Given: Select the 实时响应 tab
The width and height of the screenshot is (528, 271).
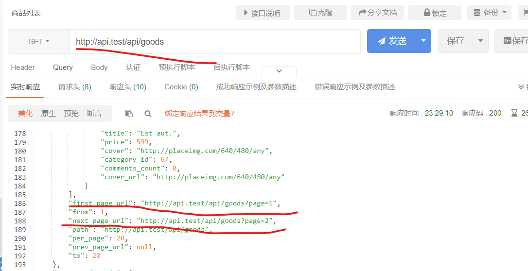Looking at the screenshot, I should point(25,87).
